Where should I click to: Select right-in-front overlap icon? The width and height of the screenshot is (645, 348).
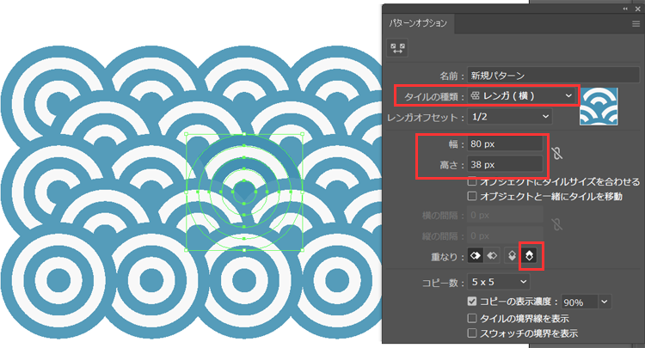click(x=492, y=256)
